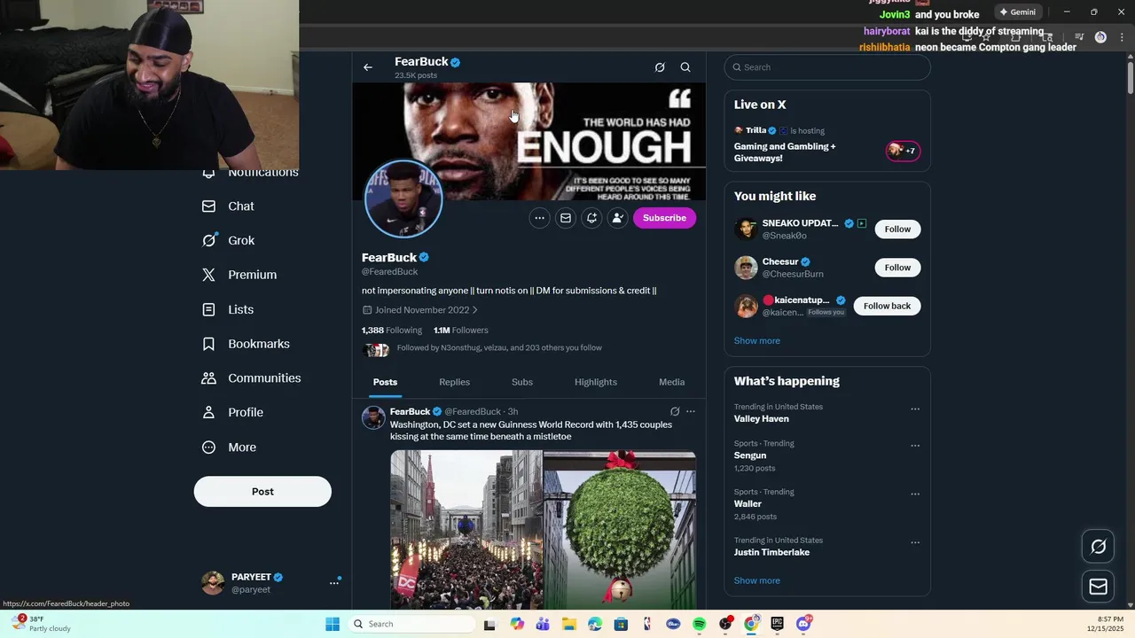Follow back kaicenatup account
1135x638 pixels.
pos(887,306)
